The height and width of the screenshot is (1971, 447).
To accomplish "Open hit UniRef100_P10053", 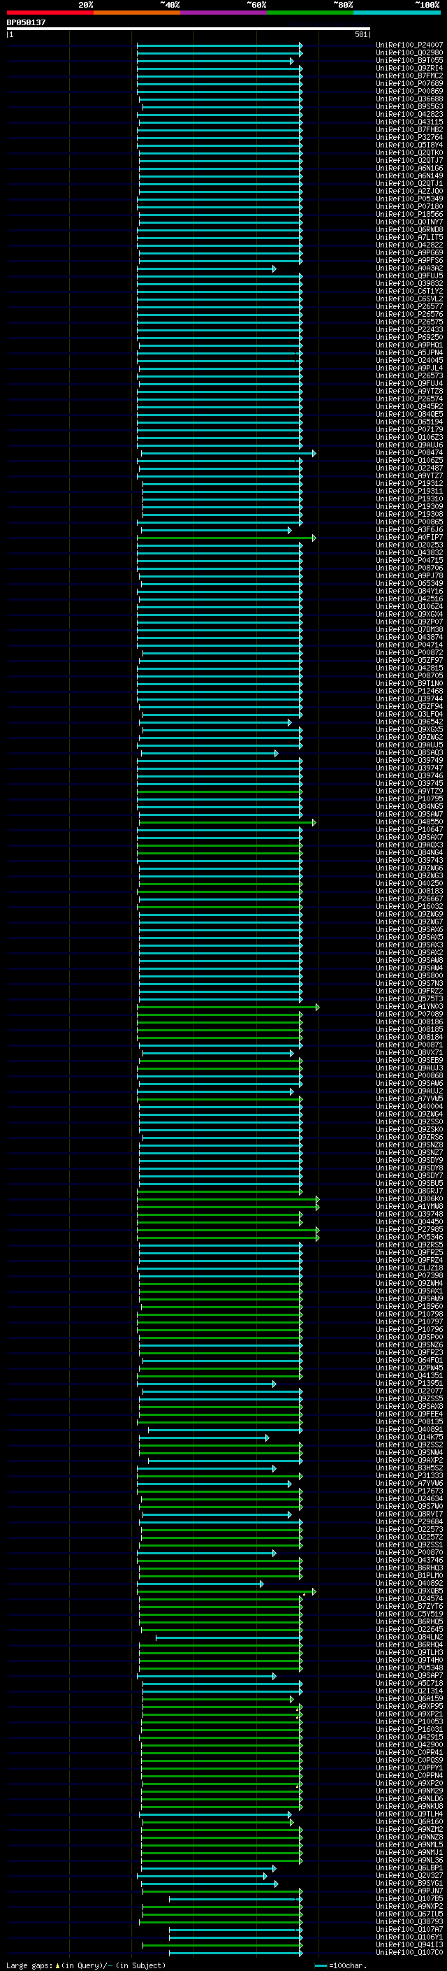I will (x=409, y=1721).
